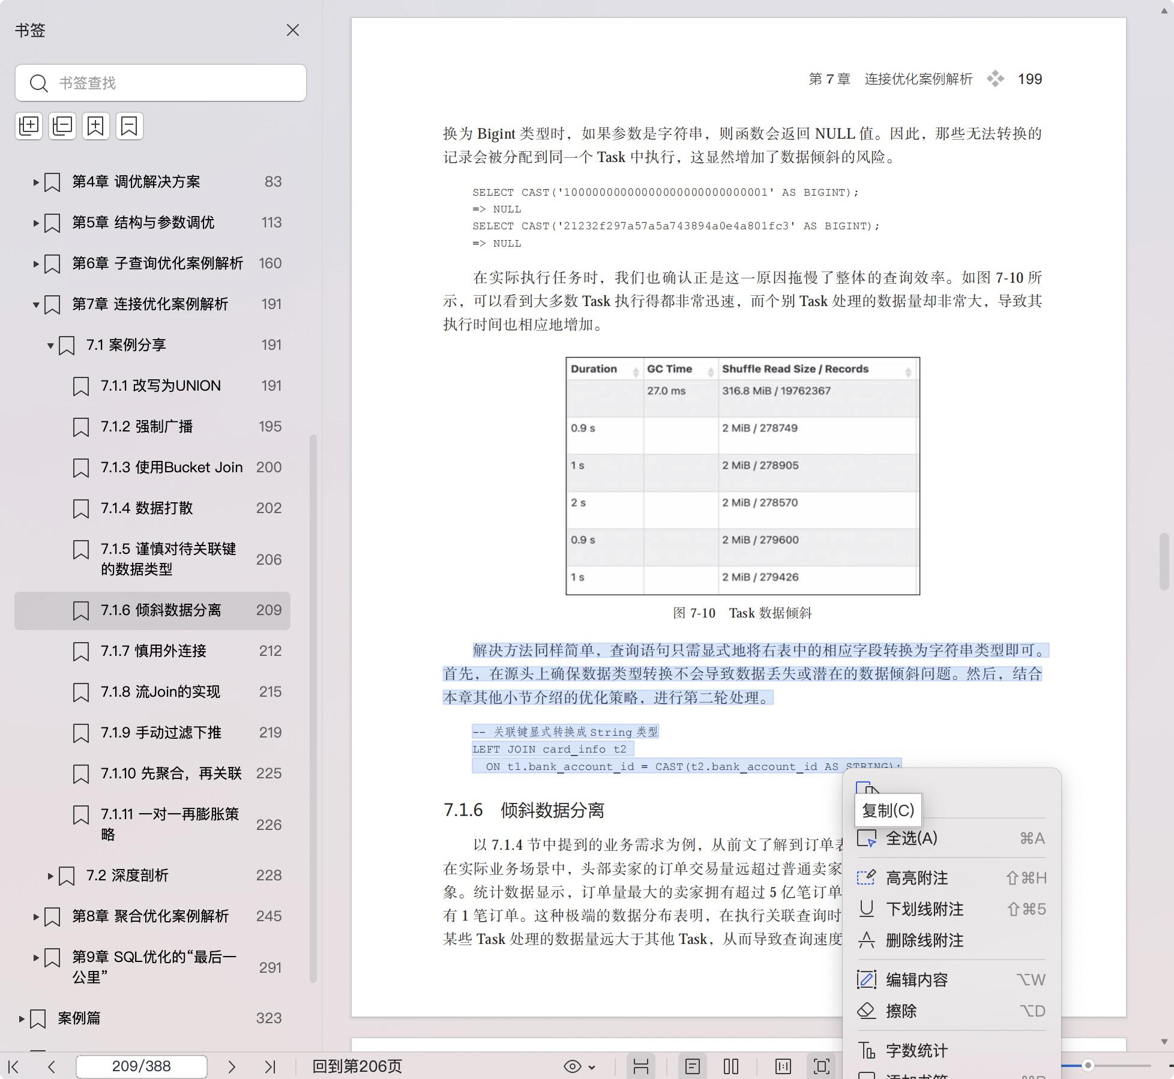The image size is (1174, 1079).
Task: Click the 图 7-10 Task 数据倾斜 caption
Action: pos(742,613)
